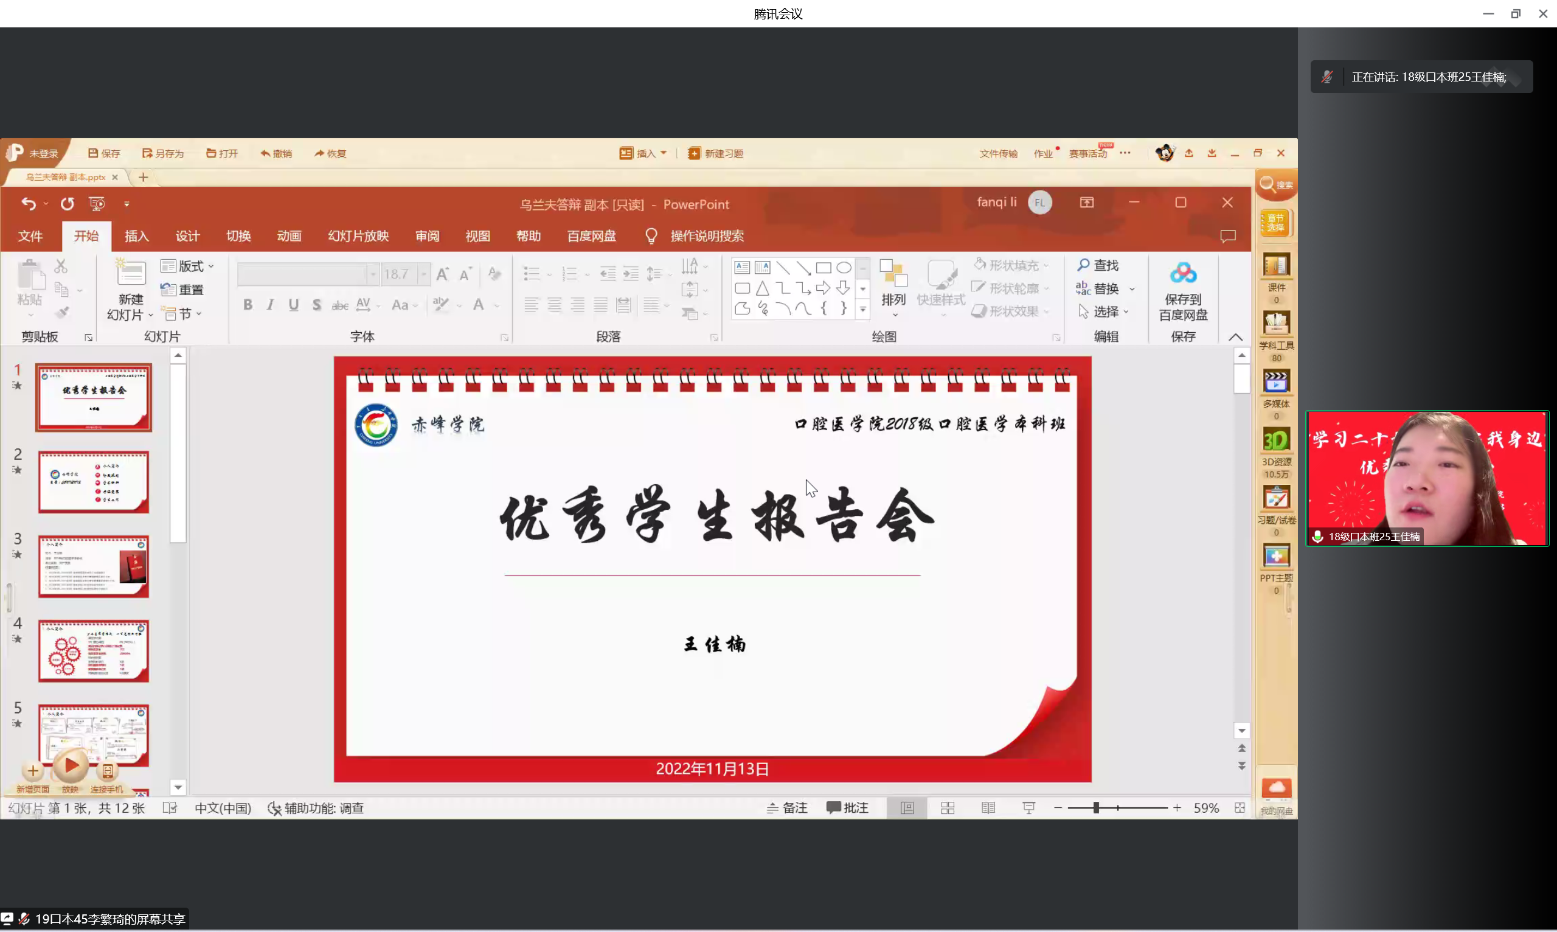Open the multimedia sidebar icon
The image size is (1557, 932).
coord(1276,382)
